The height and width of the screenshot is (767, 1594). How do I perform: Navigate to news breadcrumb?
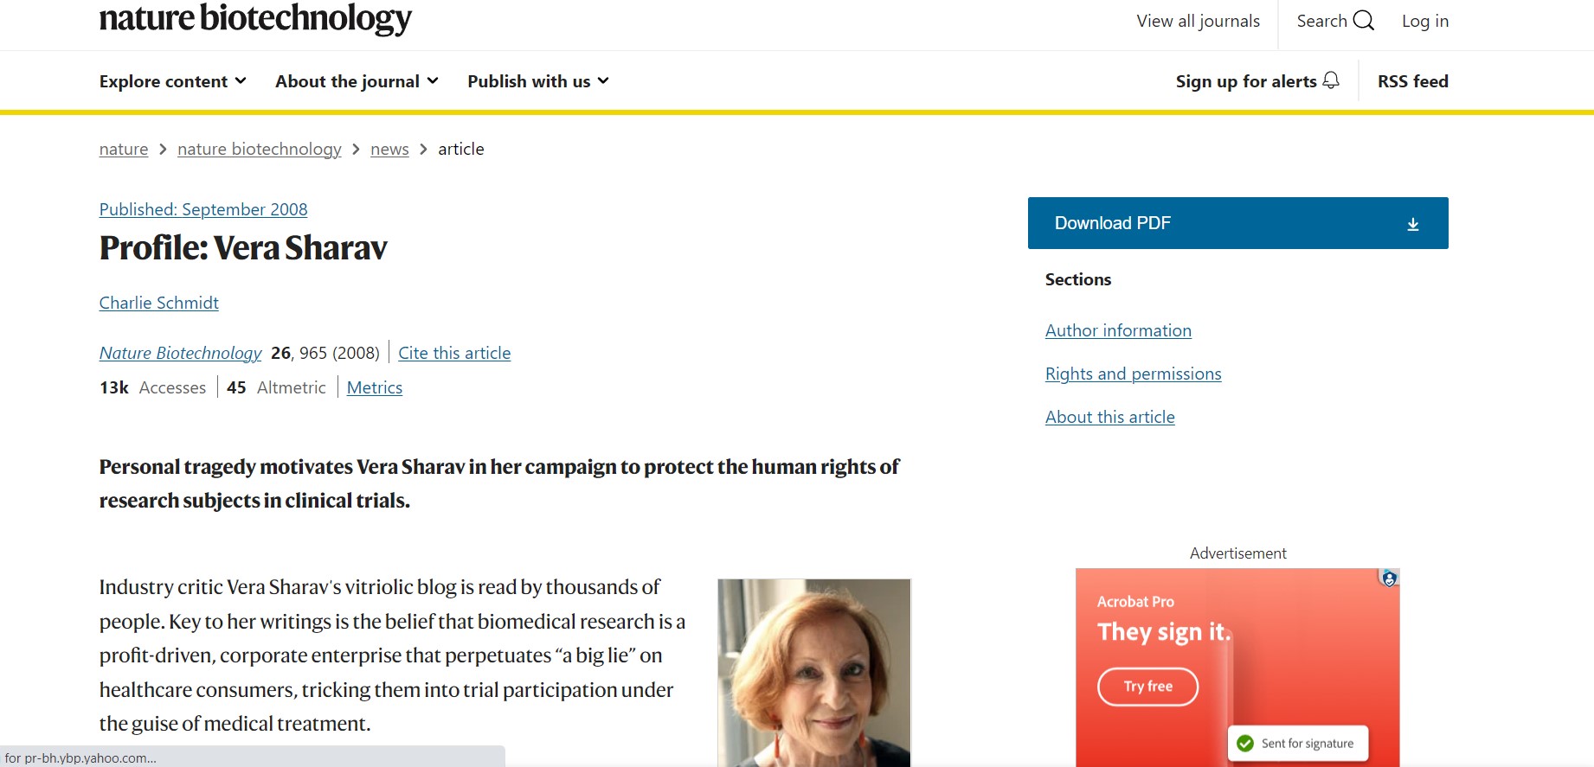point(389,150)
